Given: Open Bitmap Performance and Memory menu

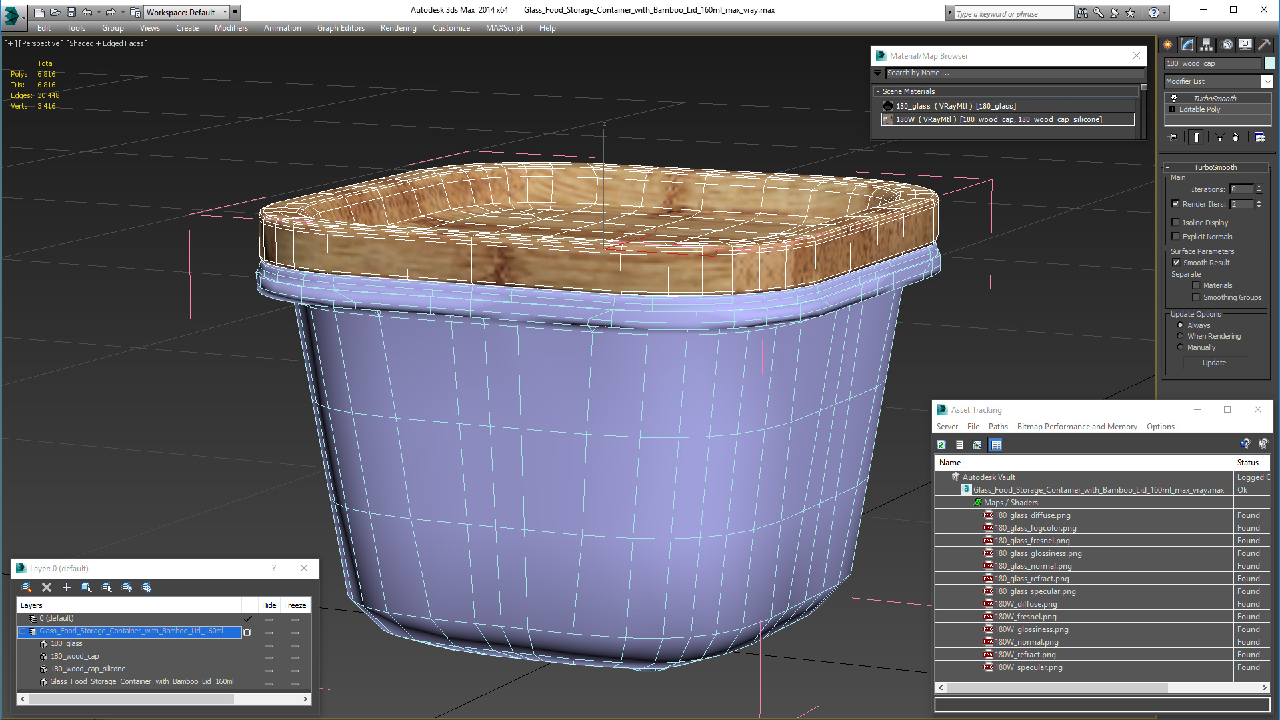Looking at the screenshot, I should [1077, 427].
